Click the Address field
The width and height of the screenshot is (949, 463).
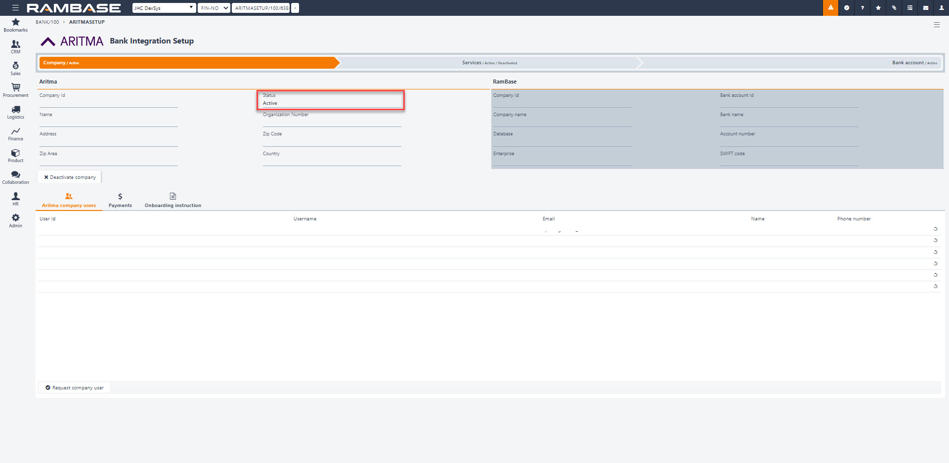[x=109, y=138]
